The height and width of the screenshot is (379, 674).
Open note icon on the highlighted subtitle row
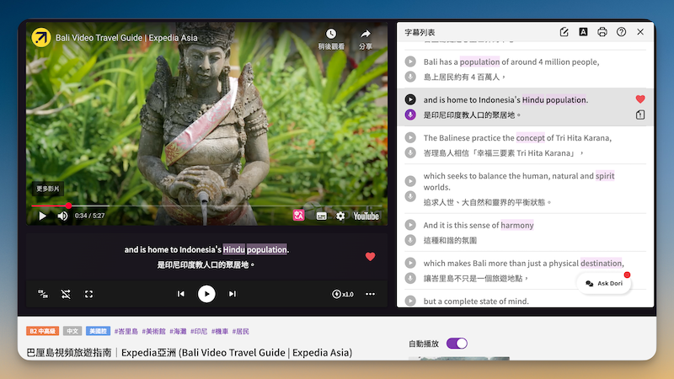click(640, 115)
